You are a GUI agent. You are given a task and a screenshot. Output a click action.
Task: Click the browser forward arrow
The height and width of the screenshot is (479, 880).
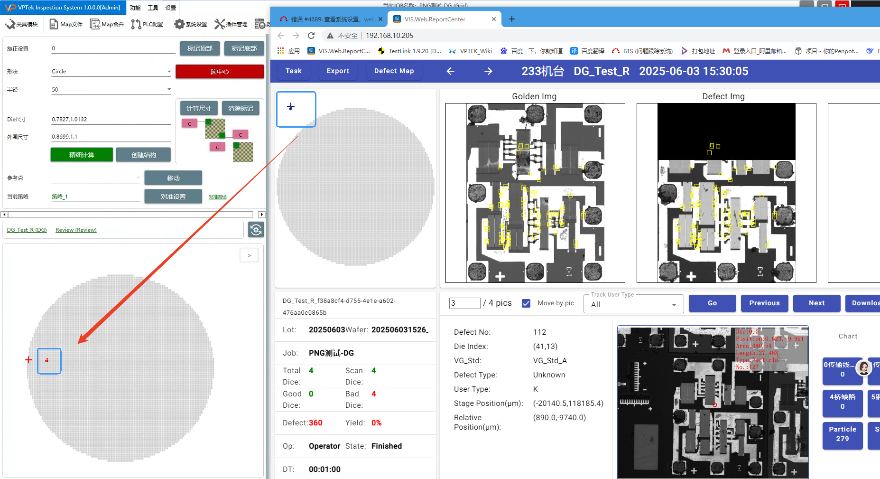[296, 36]
